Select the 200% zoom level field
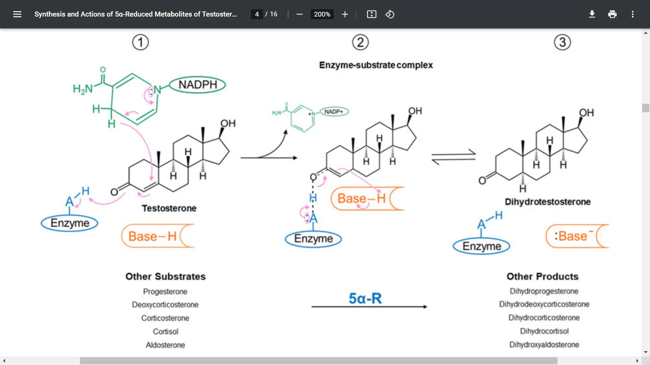 pos(322,14)
